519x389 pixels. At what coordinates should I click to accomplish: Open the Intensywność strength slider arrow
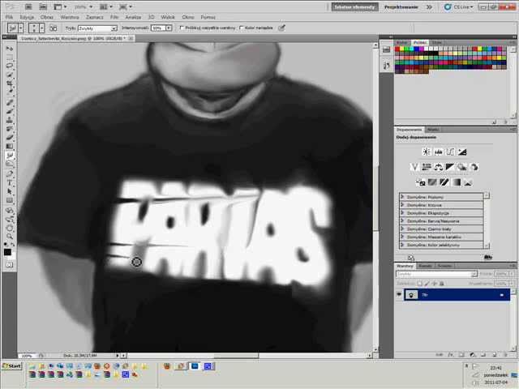coord(169,28)
